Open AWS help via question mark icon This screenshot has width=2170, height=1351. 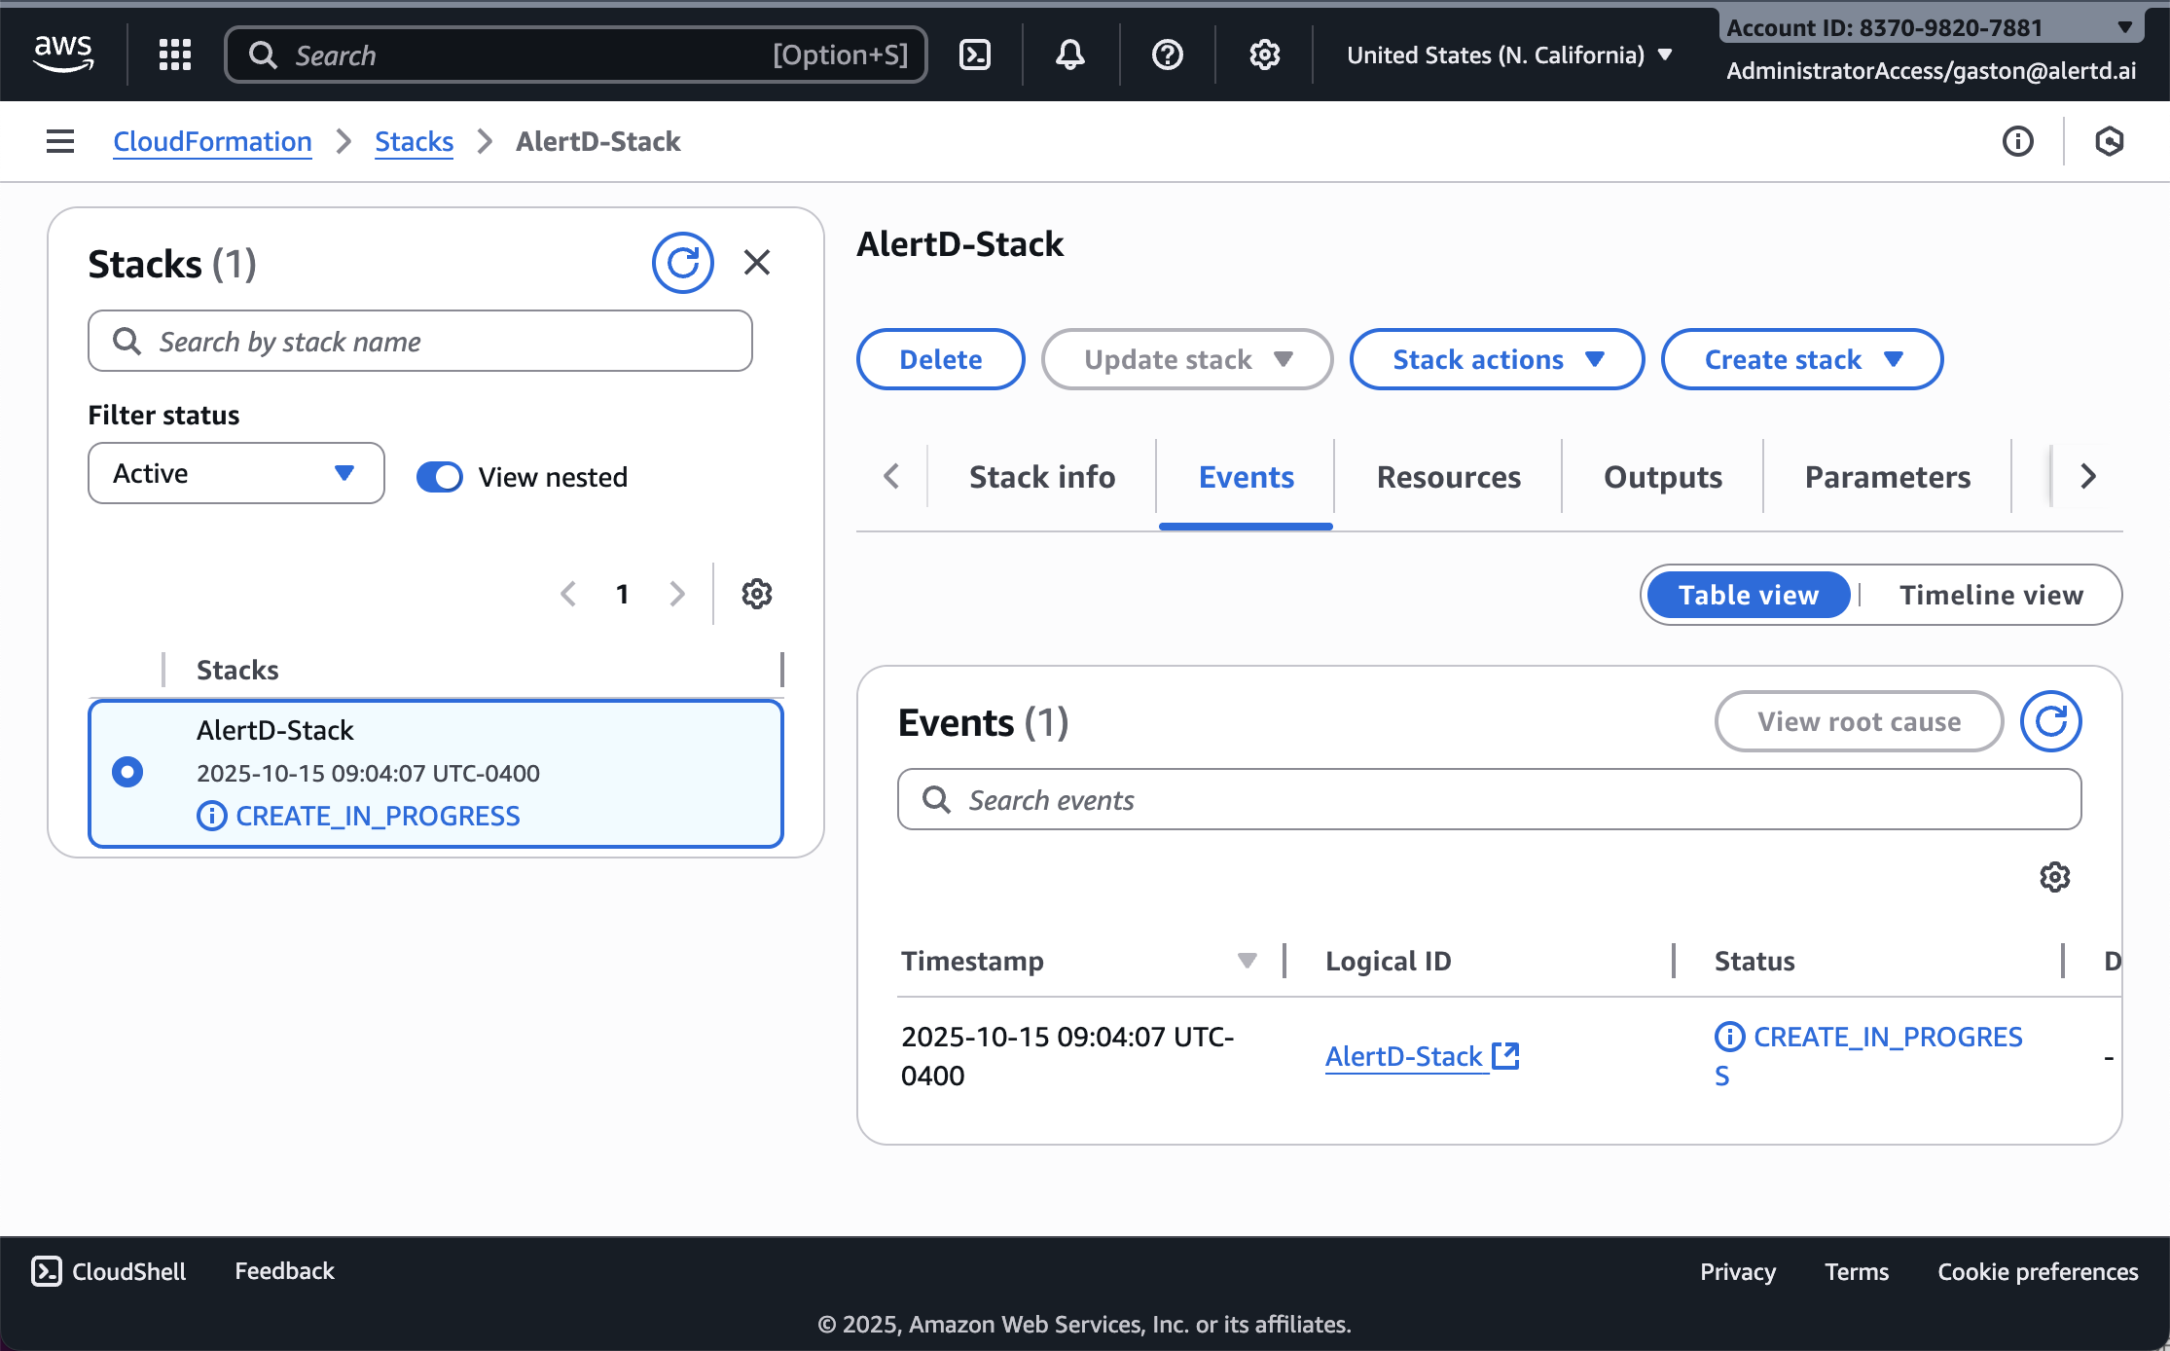1166,55
